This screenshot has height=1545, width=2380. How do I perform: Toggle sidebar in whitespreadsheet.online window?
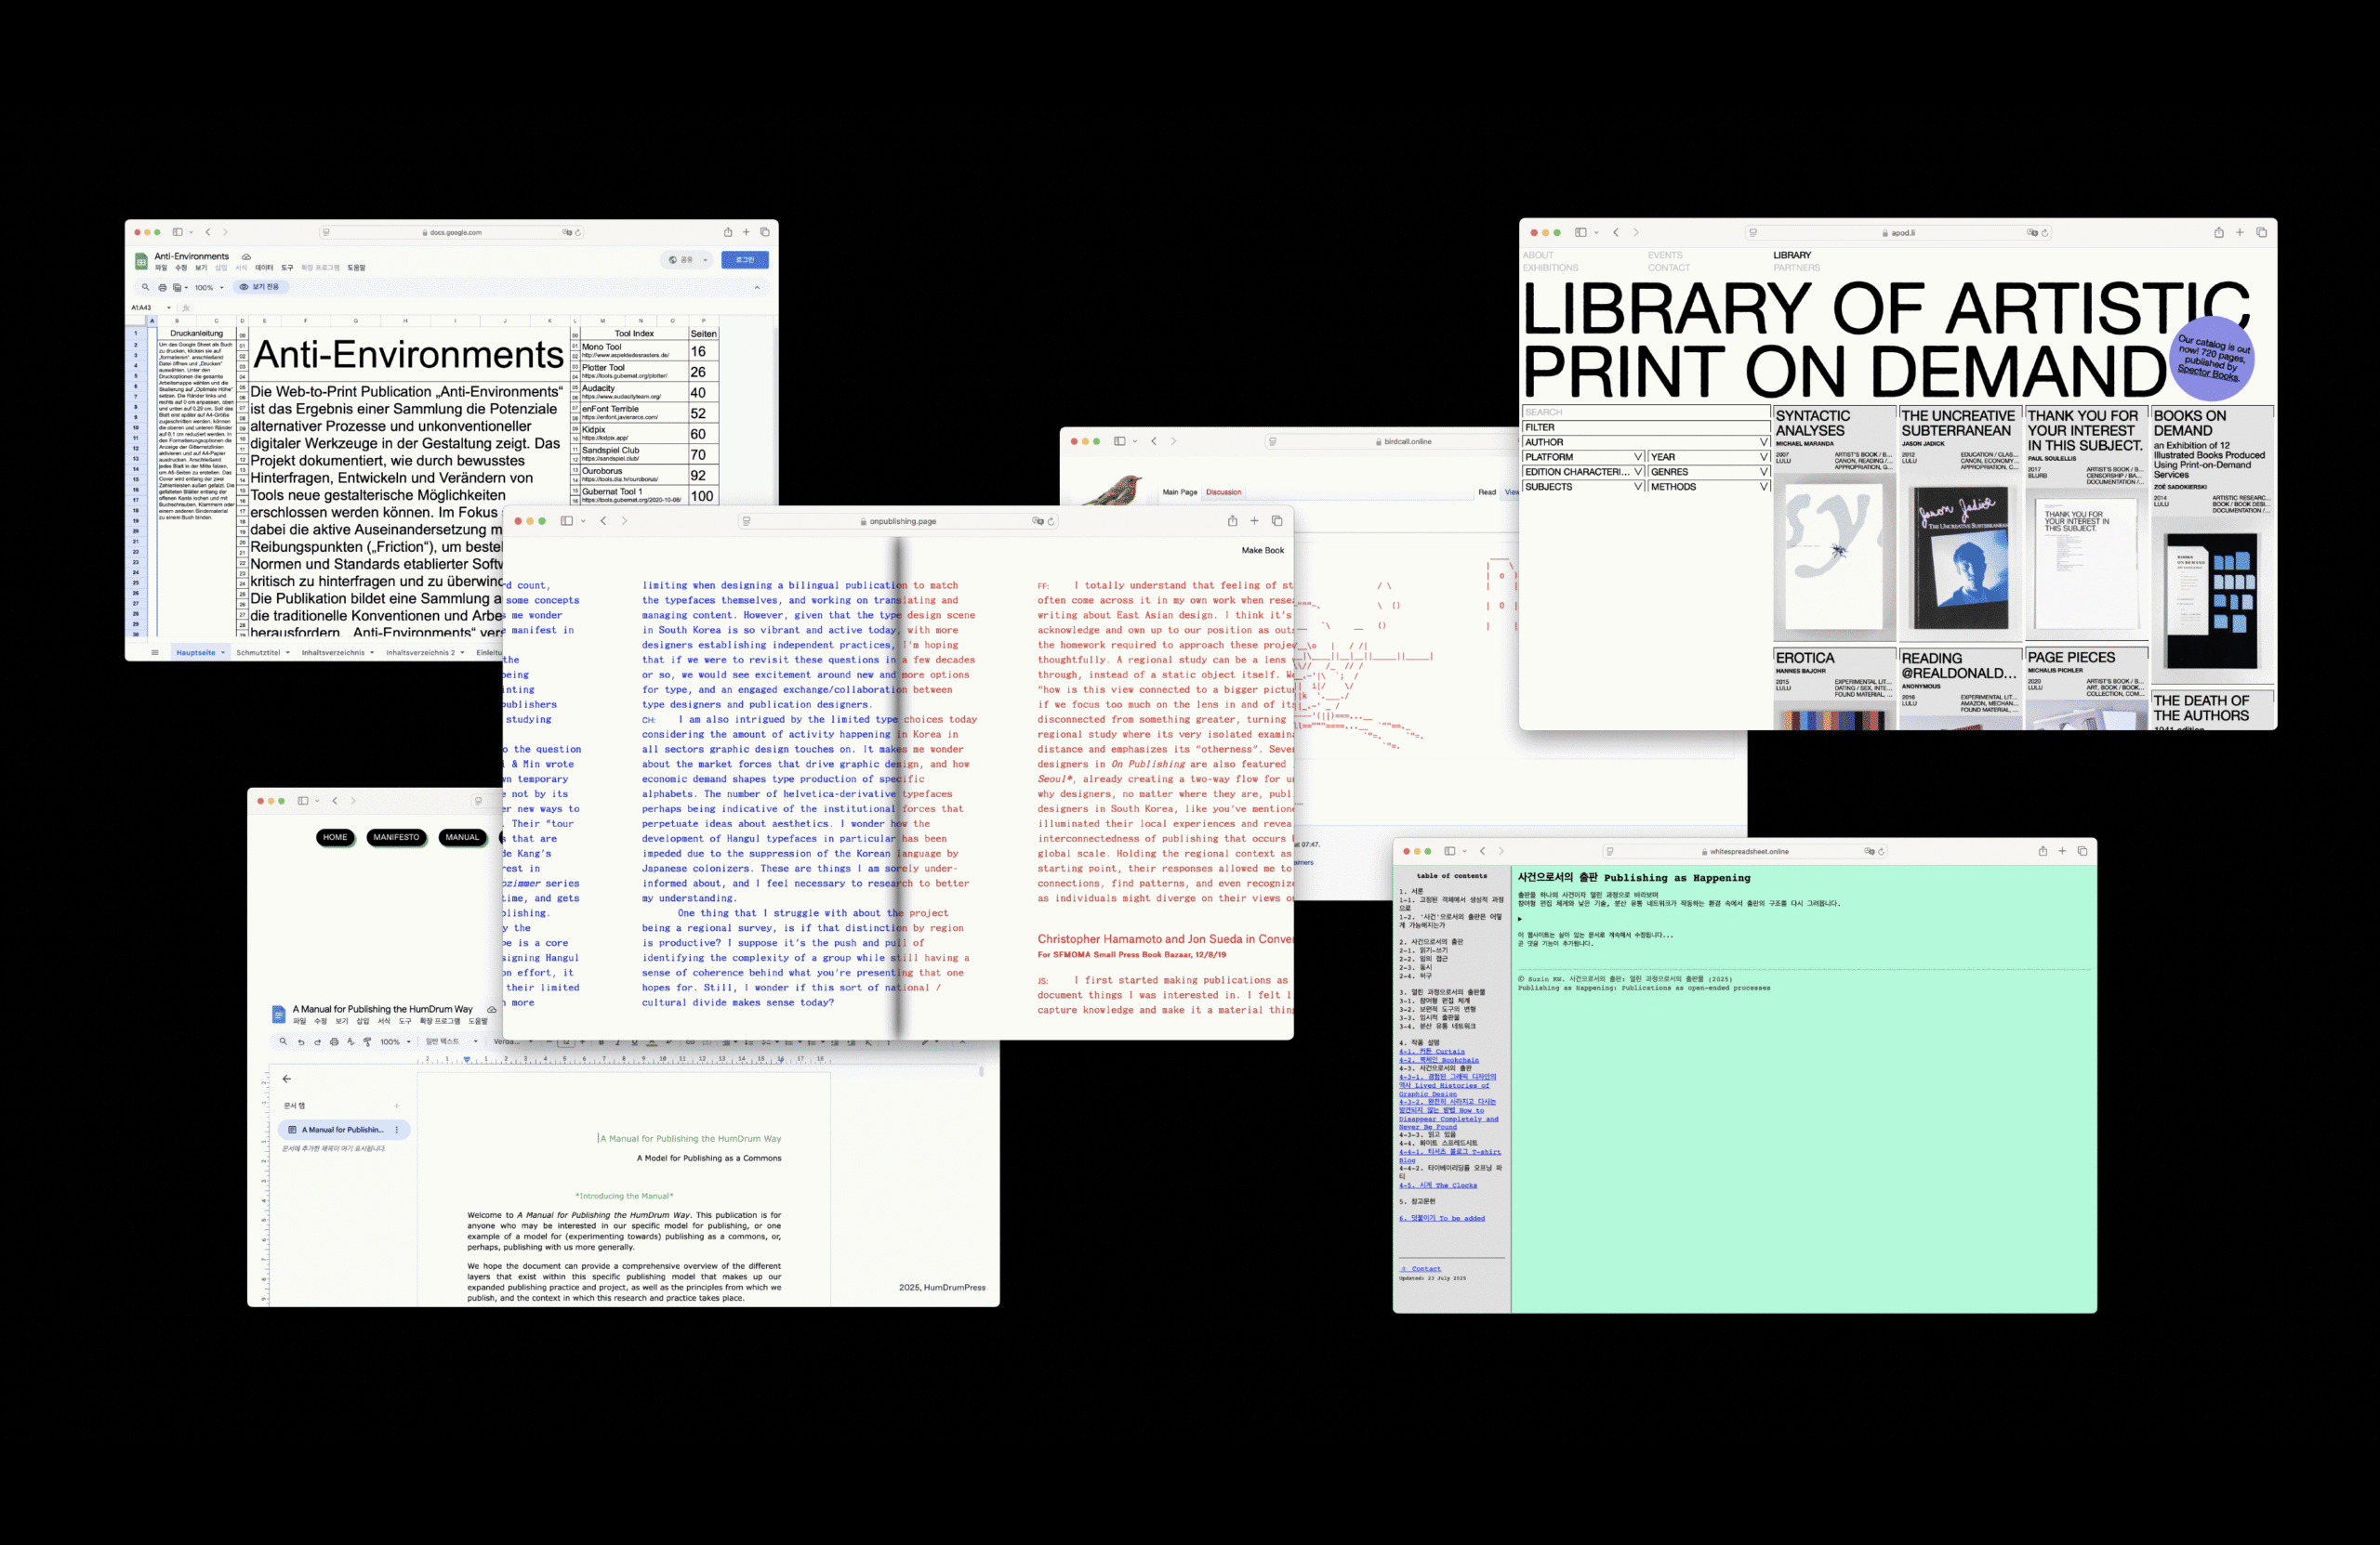(1450, 851)
